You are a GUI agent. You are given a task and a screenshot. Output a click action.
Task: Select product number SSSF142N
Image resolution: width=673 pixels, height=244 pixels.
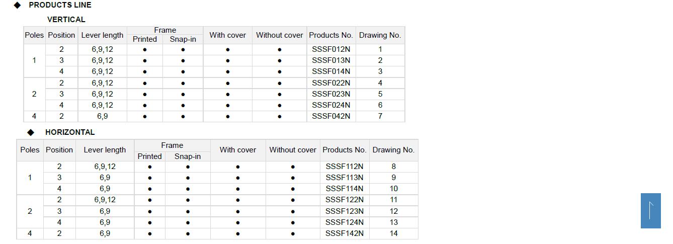pos(345,233)
